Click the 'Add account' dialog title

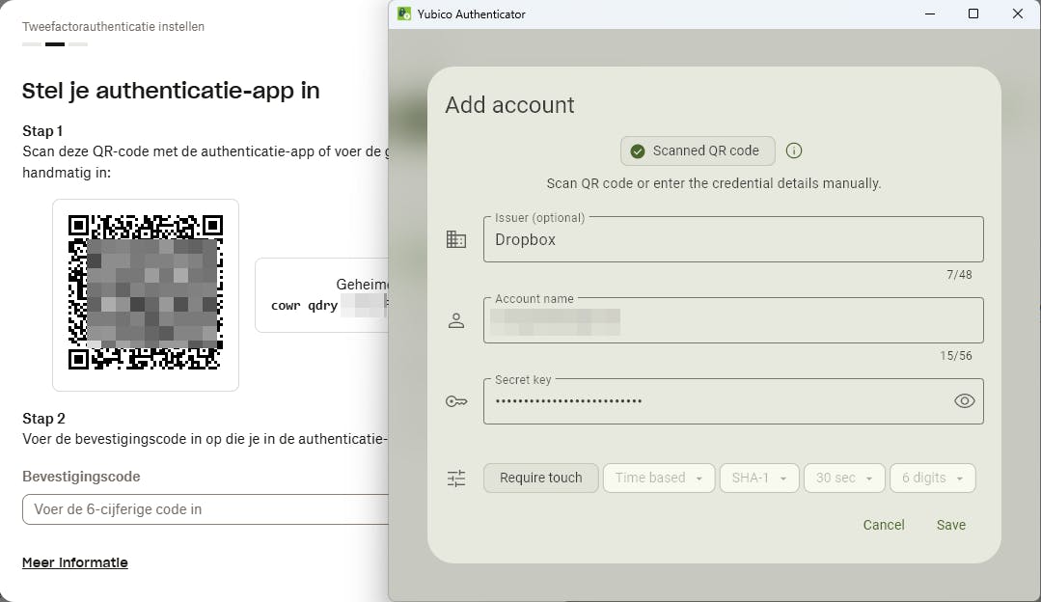tap(509, 105)
